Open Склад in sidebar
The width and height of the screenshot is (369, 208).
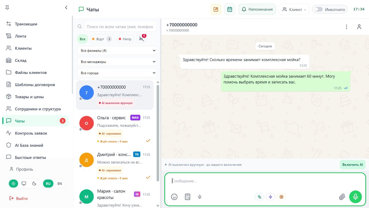pos(35,60)
